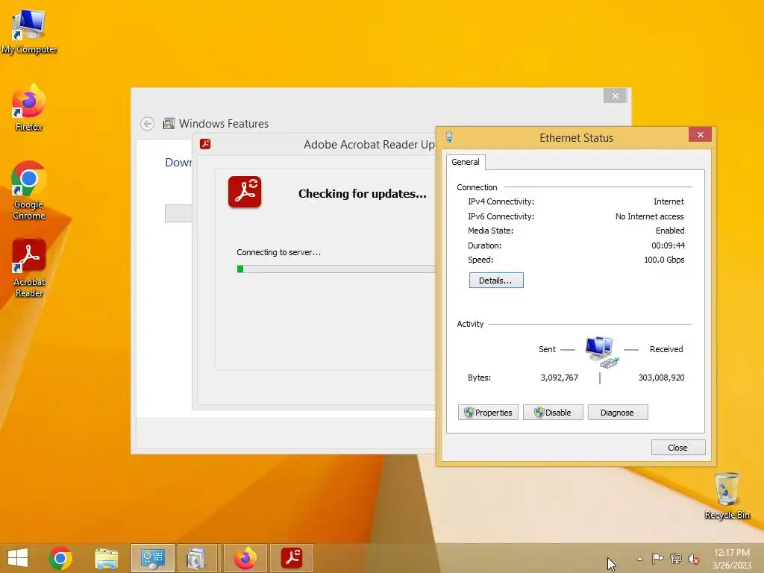Image resolution: width=764 pixels, height=573 pixels.
Task: Switch to Windows Features taskbar item
Action: (x=197, y=558)
